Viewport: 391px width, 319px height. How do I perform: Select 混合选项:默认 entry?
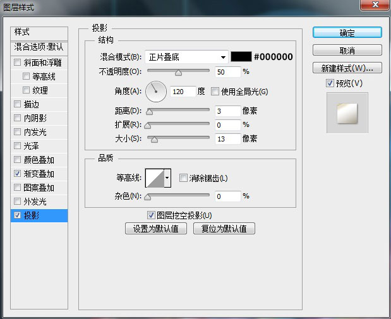click(39, 48)
